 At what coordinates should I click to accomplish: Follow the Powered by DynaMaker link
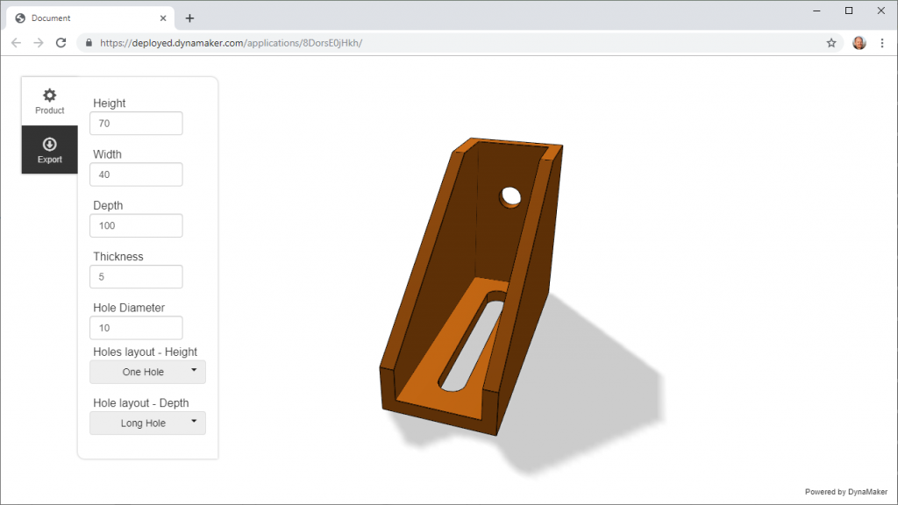pos(845,492)
